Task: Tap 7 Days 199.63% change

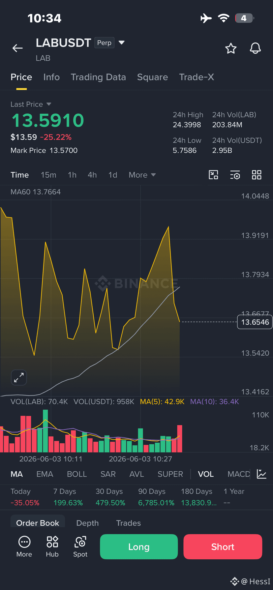Action: click(68, 503)
